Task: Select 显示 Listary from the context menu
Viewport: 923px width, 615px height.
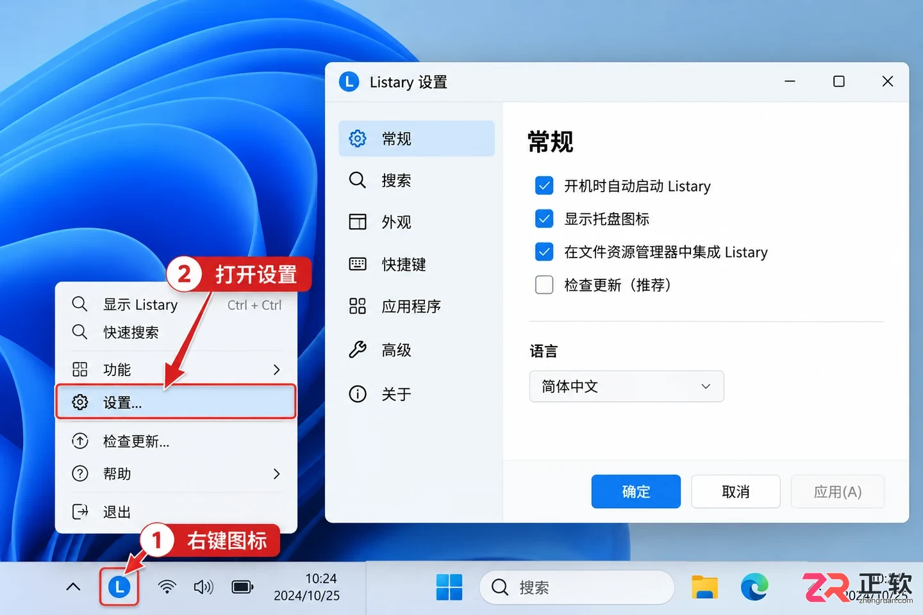Action: (x=176, y=304)
